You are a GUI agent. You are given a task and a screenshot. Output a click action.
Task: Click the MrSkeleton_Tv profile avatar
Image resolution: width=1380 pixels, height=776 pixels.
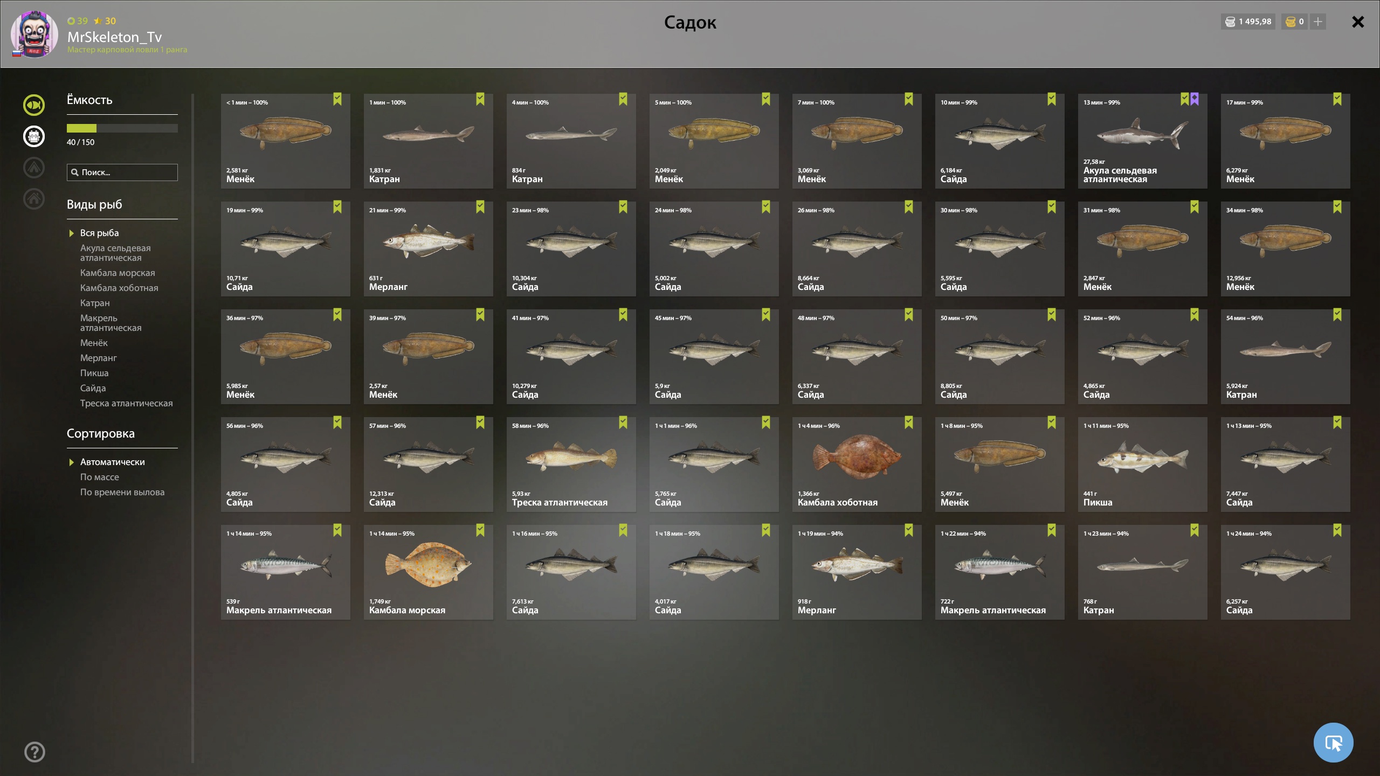click(34, 34)
